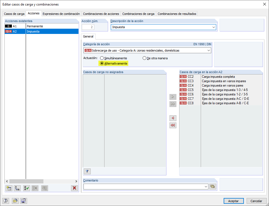This screenshot has height=206, width=269.
Task: Open the Combinaciones de carga tab
Action: (x=138, y=14)
